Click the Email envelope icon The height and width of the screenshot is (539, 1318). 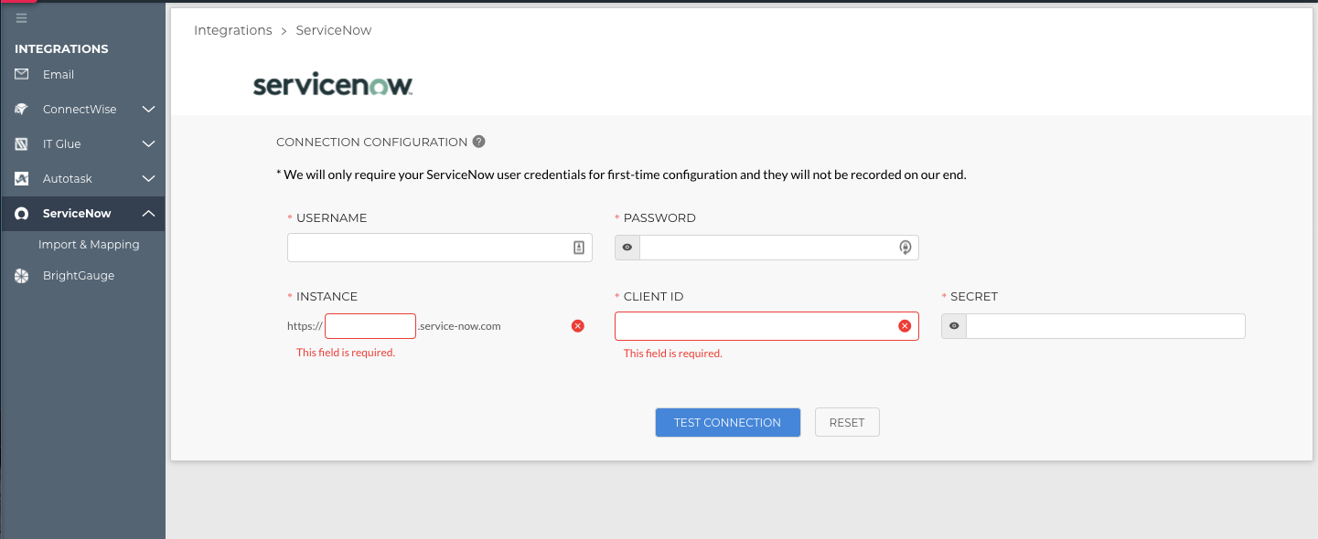click(x=22, y=75)
